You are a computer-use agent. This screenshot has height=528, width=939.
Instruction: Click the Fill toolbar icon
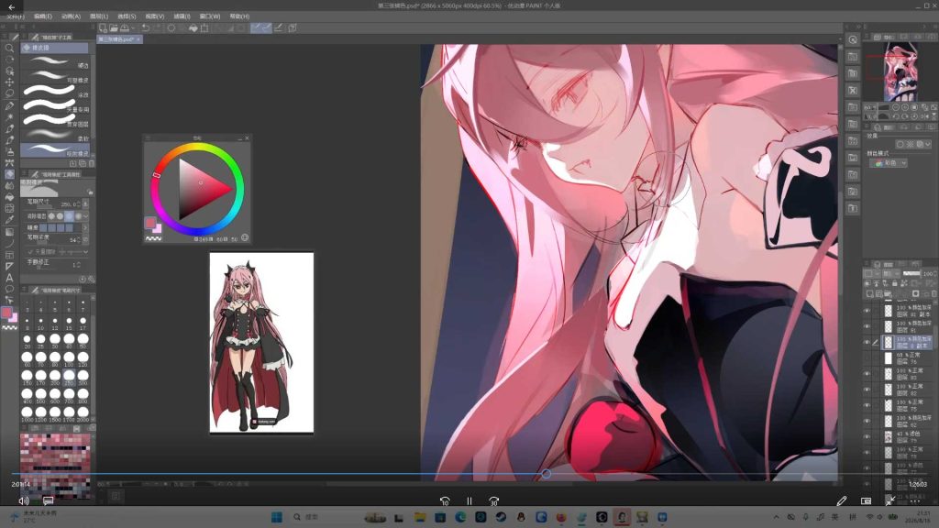pos(193,28)
